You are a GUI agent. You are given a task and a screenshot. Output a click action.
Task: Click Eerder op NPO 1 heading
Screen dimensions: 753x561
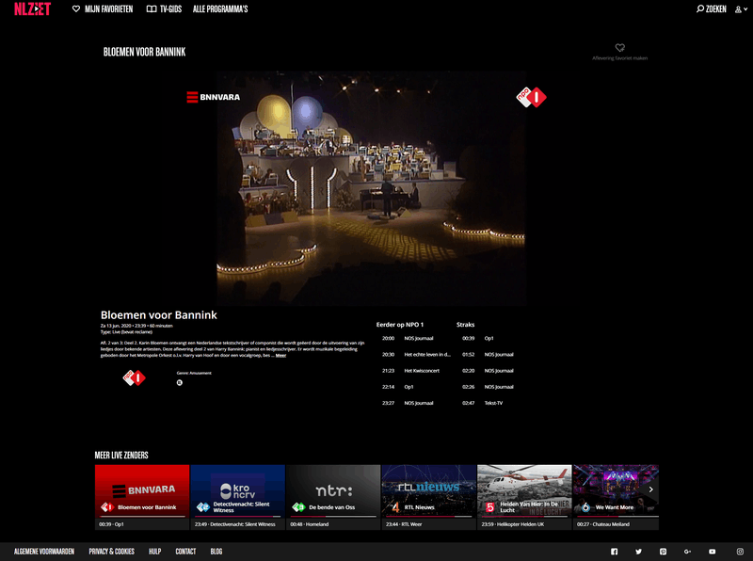[399, 325]
